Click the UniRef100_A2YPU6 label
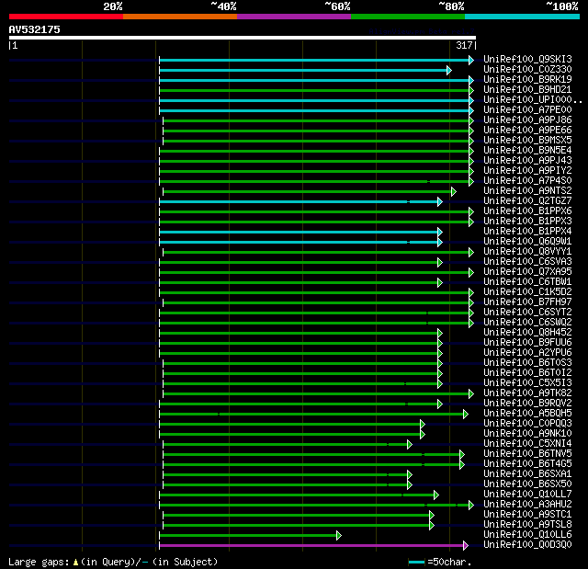 (527, 353)
